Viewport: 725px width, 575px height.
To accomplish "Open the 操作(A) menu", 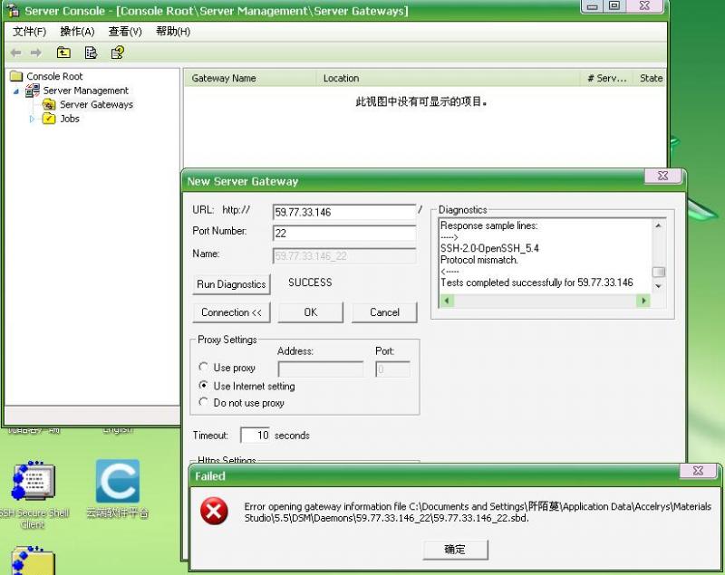I will [77, 32].
